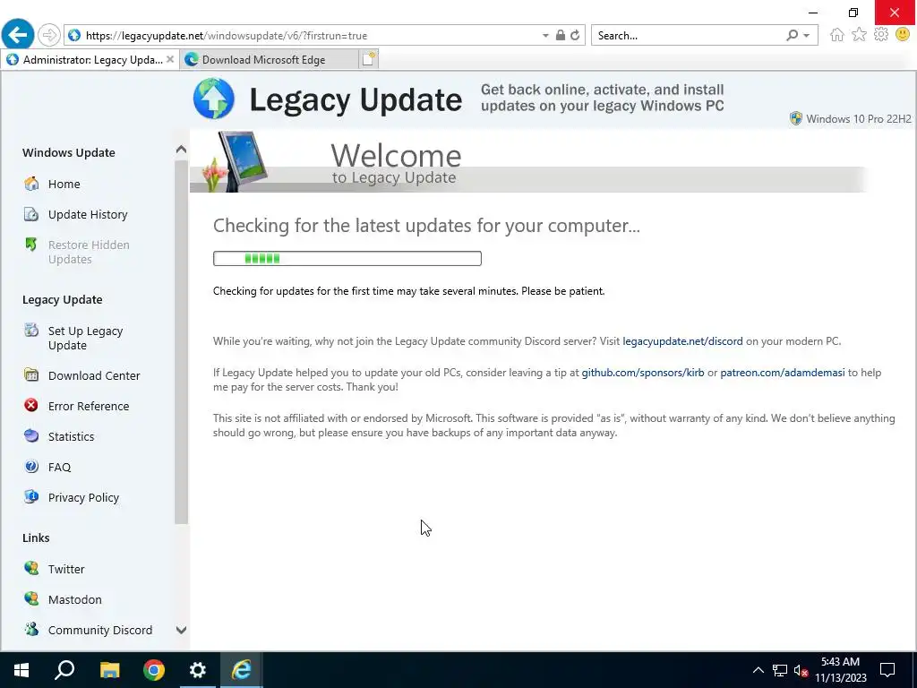This screenshot has width=917, height=688.
Task: Click the Download Center icon
Action: (x=31, y=375)
